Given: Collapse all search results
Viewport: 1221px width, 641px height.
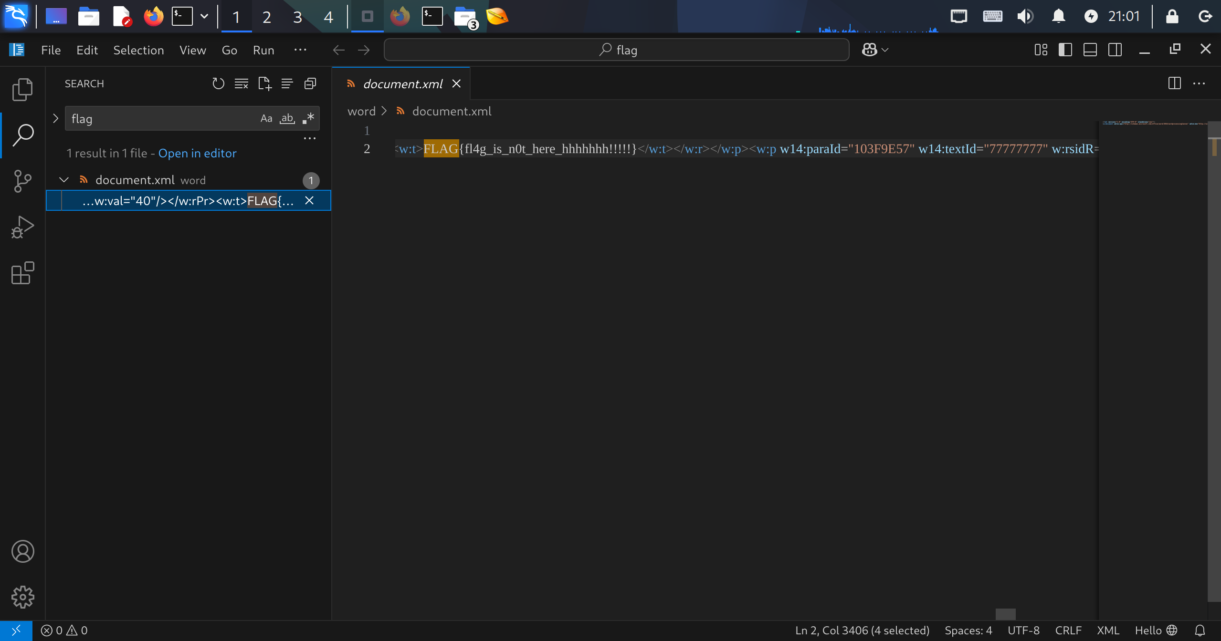Looking at the screenshot, I should click(310, 84).
